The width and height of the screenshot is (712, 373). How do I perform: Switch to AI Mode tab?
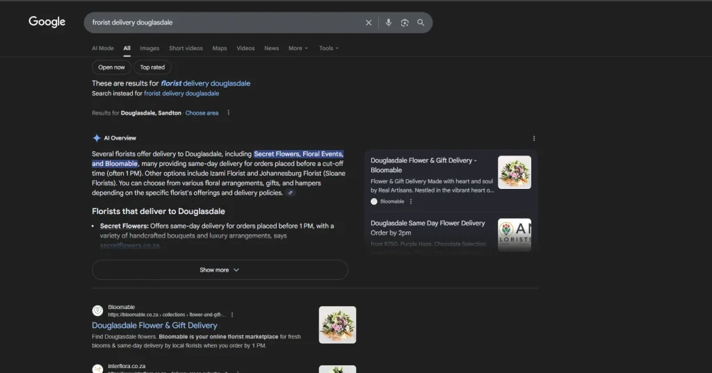pyautogui.click(x=103, y=48)
